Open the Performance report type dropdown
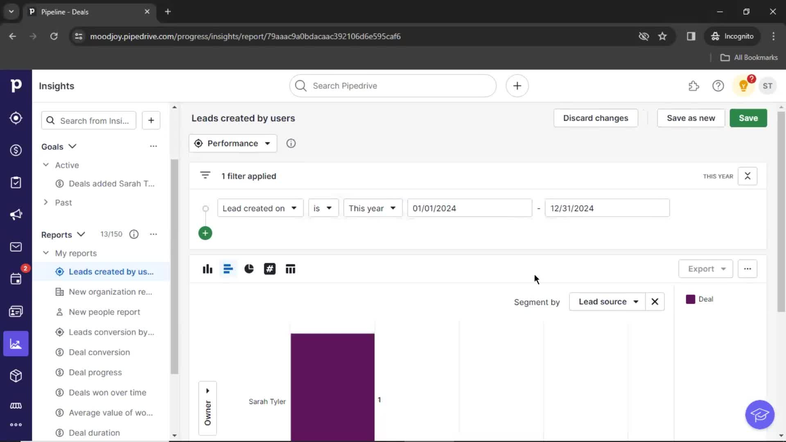786x442 pixels. tap(233, 143)
